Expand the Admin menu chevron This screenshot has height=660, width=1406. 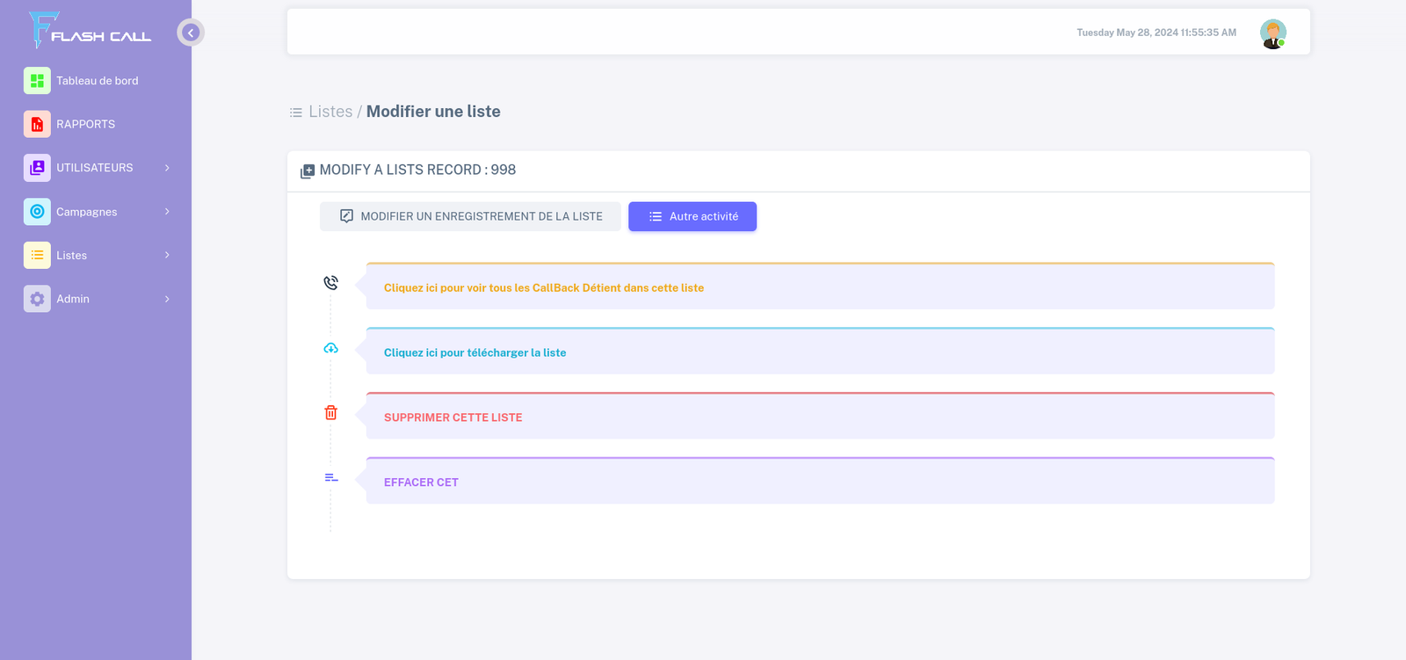pyautogui.click(x=167, y=299)
